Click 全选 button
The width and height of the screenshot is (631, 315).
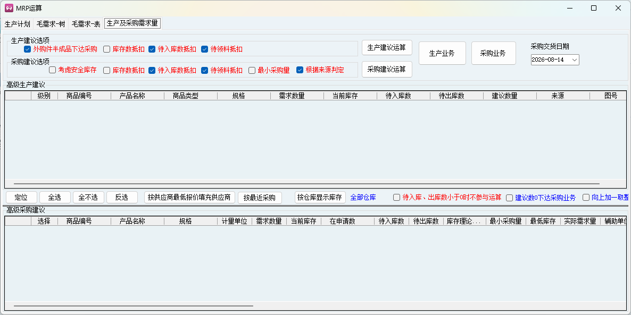pos(55,197)
